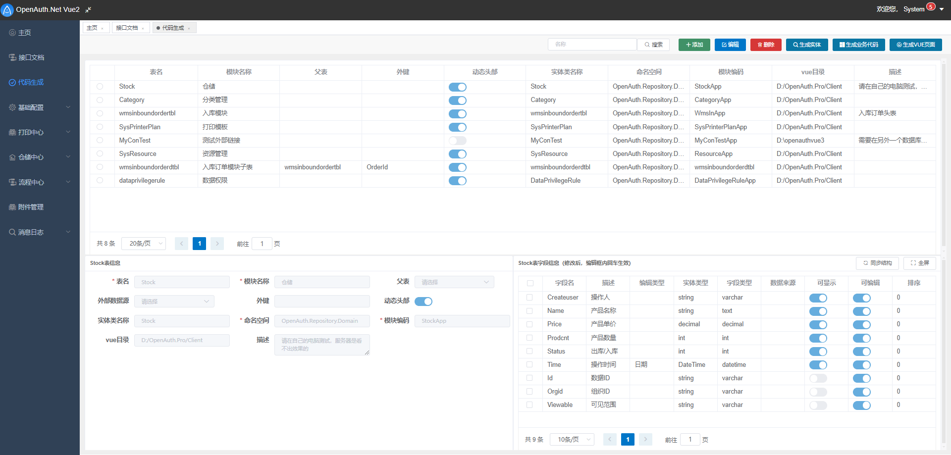Open the notification badge next to System
This screenshot has height=455, width=951.
931,7
